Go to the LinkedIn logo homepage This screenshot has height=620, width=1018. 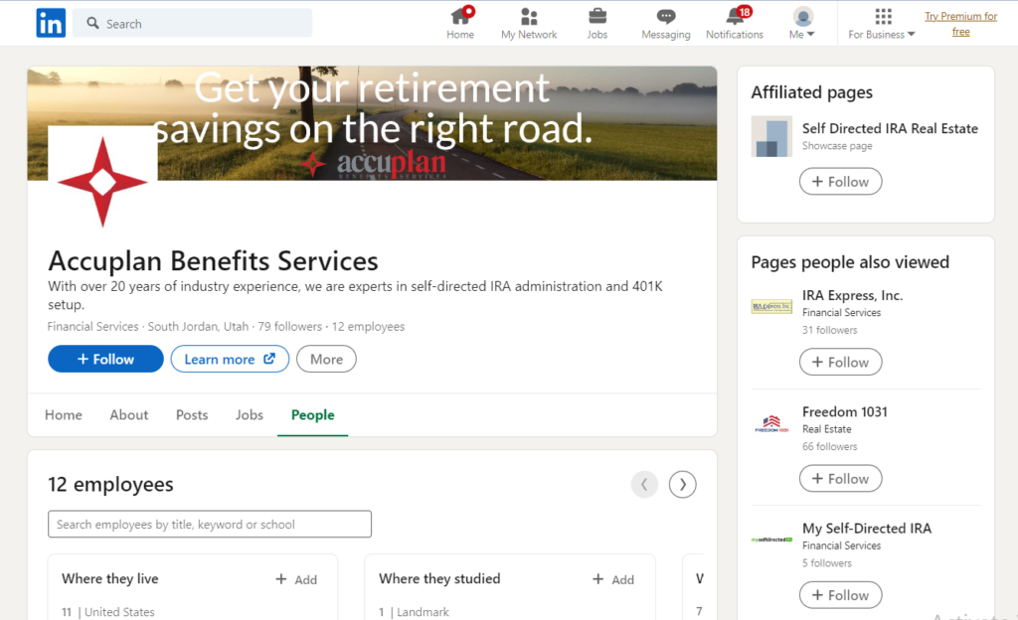[x=51, y=23]
